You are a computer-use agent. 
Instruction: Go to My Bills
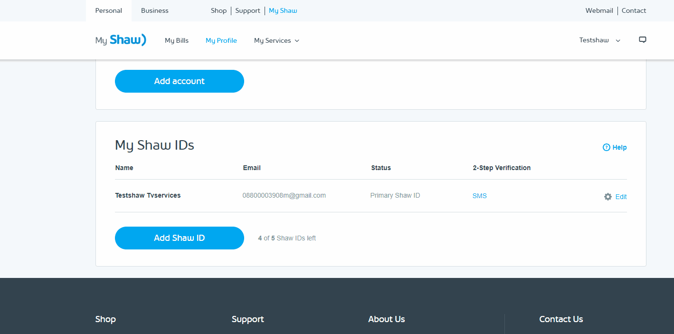click(177, 40)
